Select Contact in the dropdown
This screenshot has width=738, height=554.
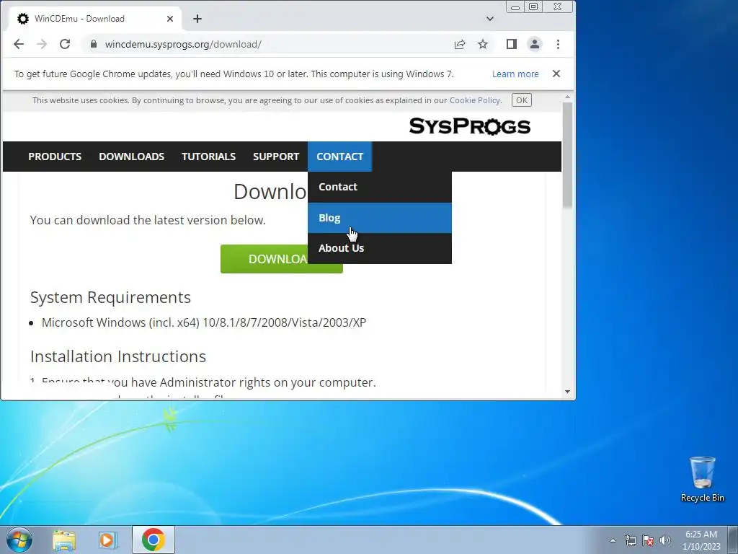point(379,187)
